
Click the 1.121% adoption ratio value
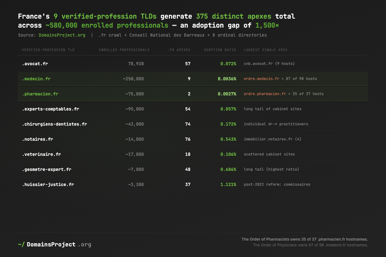(x=228, y=184)
